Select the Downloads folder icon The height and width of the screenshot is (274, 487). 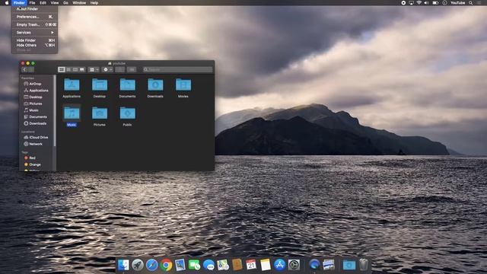(155, 84)
